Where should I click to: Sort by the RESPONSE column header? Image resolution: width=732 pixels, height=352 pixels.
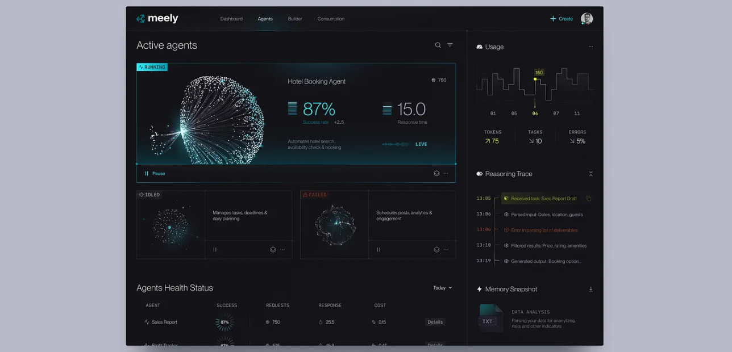(330, 305)
